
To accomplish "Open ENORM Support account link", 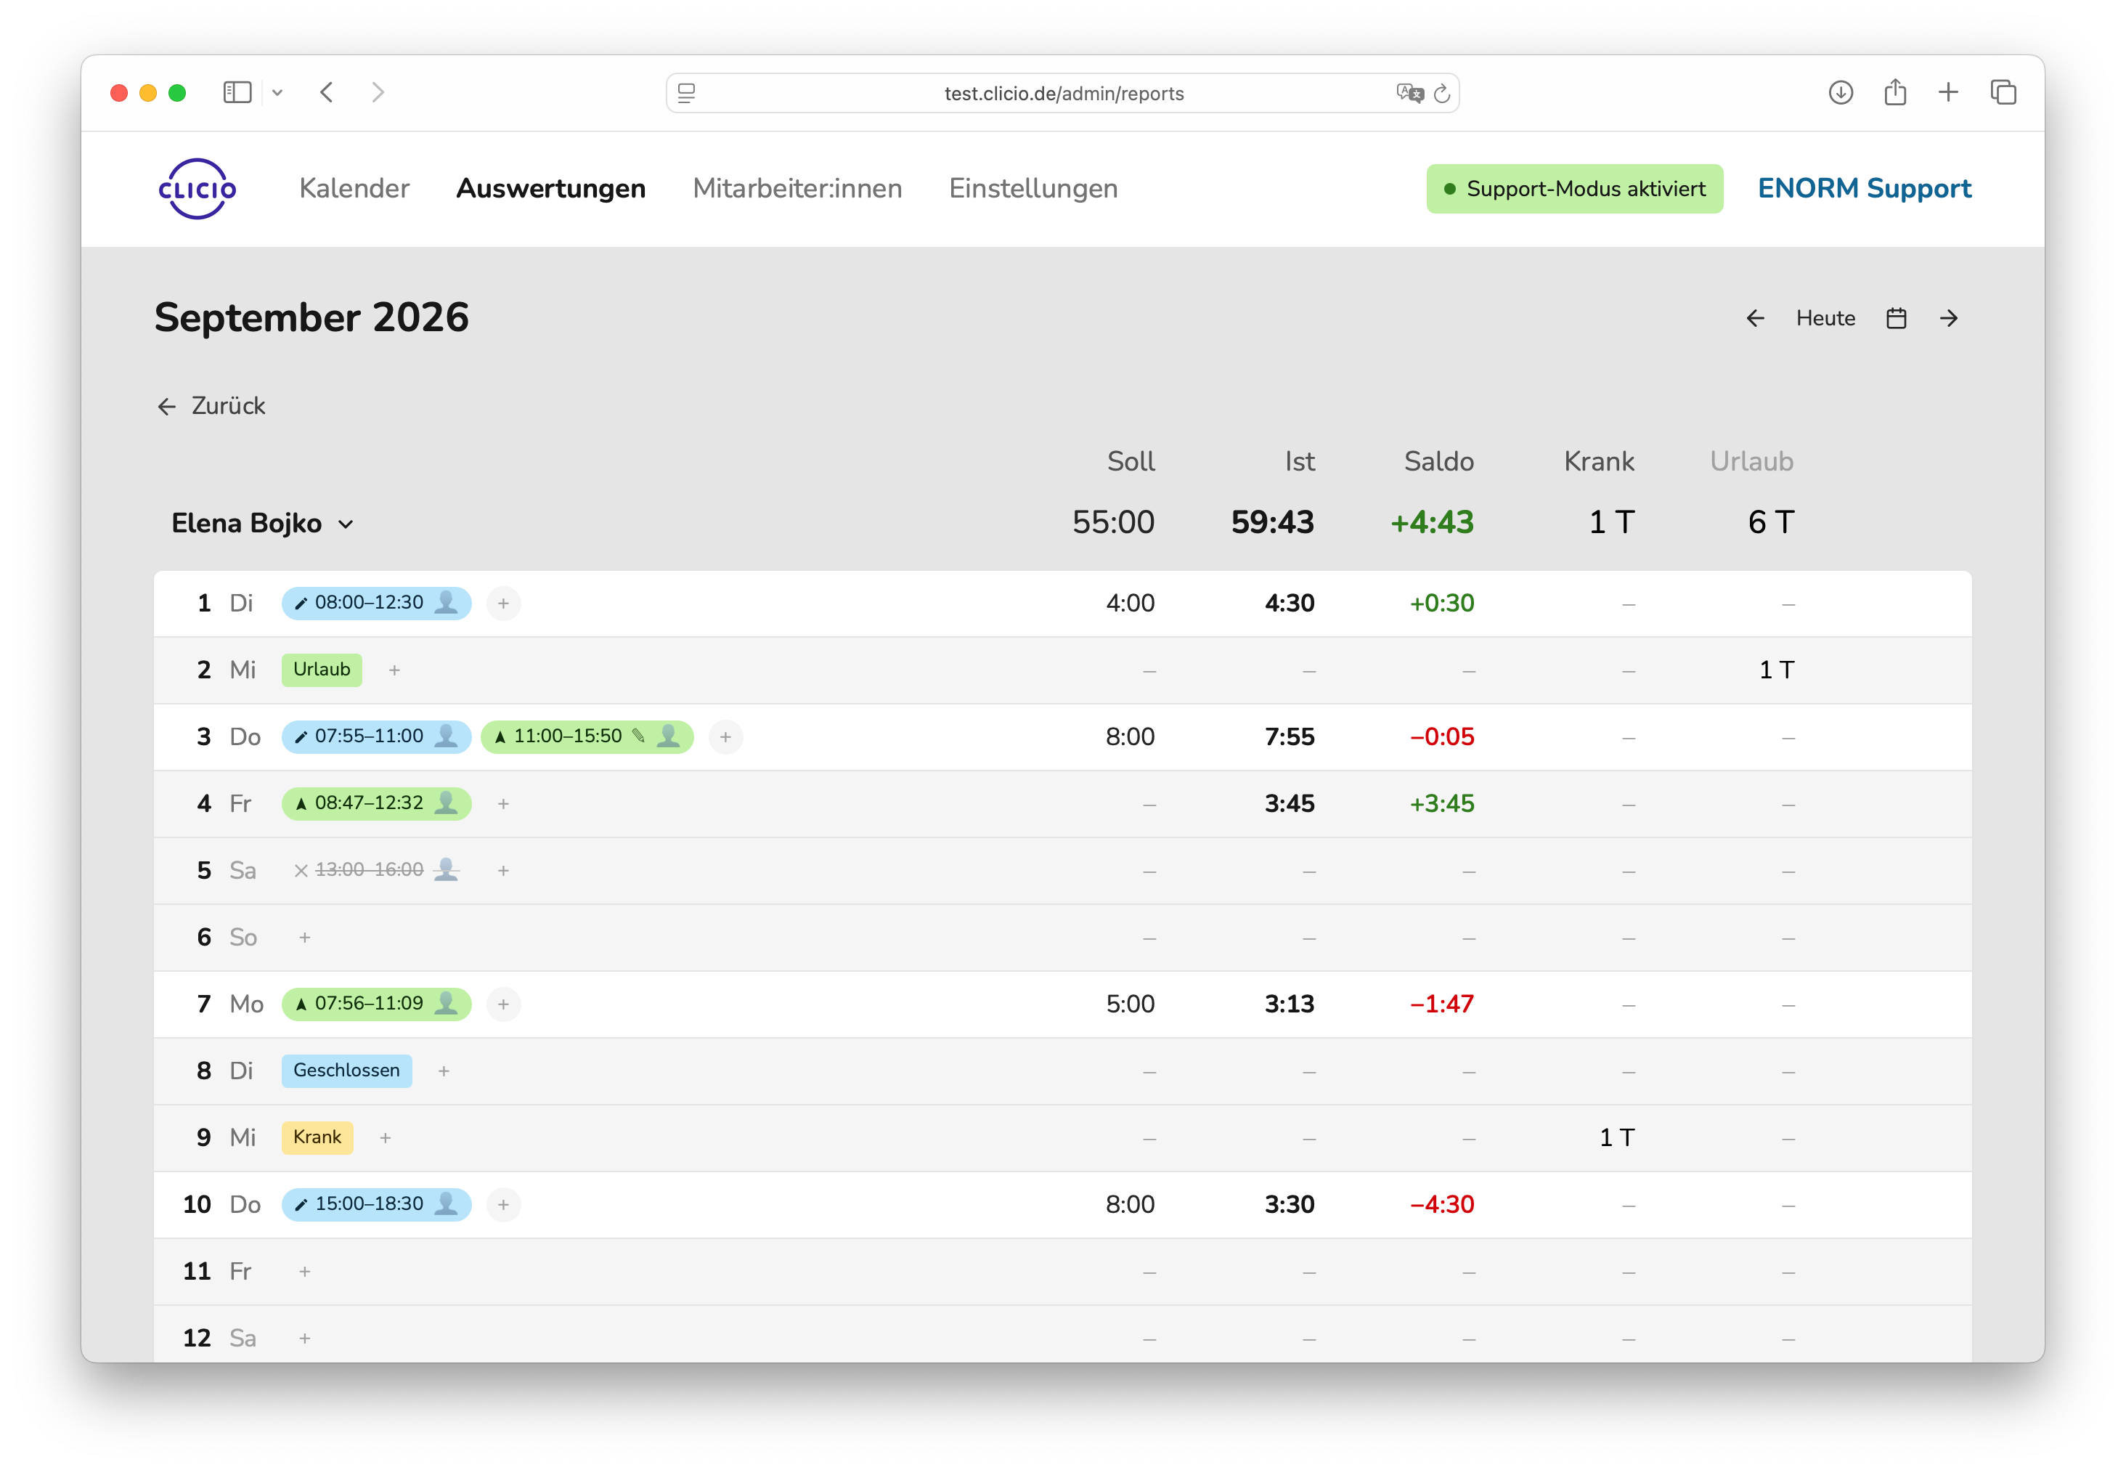I will click(1864, 189).
